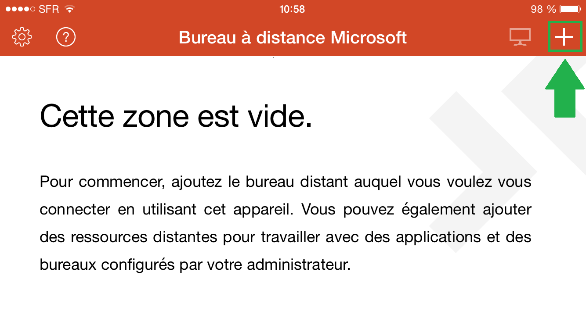Tap the 'Bureau à distance Microsoft' title
The height and width of the screenshot is (329, 586).
pyautogui.click(x=293, y=38)
